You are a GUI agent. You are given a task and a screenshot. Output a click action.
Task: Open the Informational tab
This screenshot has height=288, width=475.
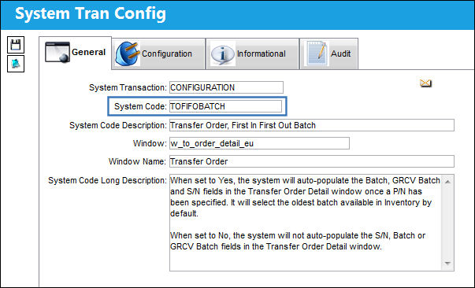coord(252,54)
